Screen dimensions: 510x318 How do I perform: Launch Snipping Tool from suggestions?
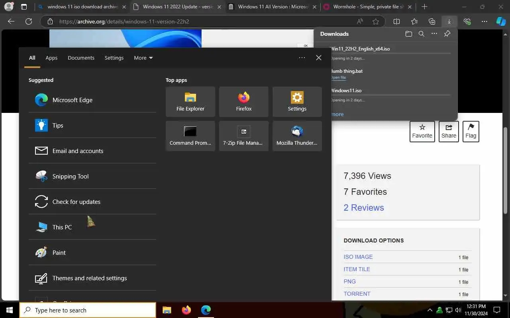[x=92, y=176]
